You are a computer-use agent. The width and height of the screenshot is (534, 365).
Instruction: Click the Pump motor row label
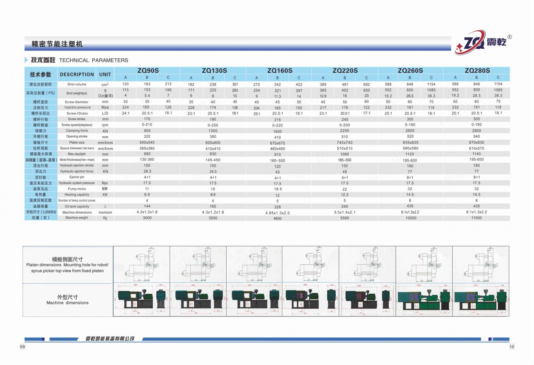coord(77,189)
